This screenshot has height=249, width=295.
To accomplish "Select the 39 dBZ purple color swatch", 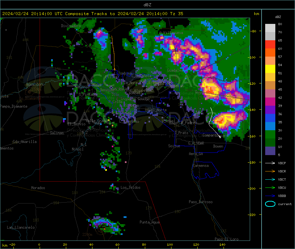I will tap(270, 110).
